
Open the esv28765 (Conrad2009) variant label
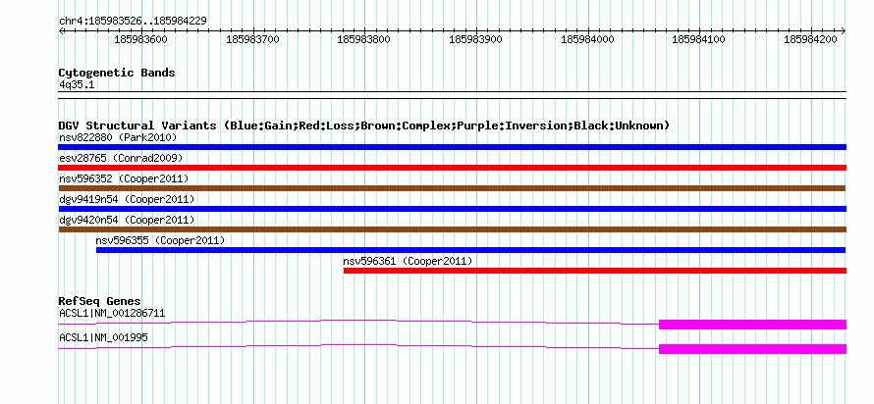[x=121, y=158]
